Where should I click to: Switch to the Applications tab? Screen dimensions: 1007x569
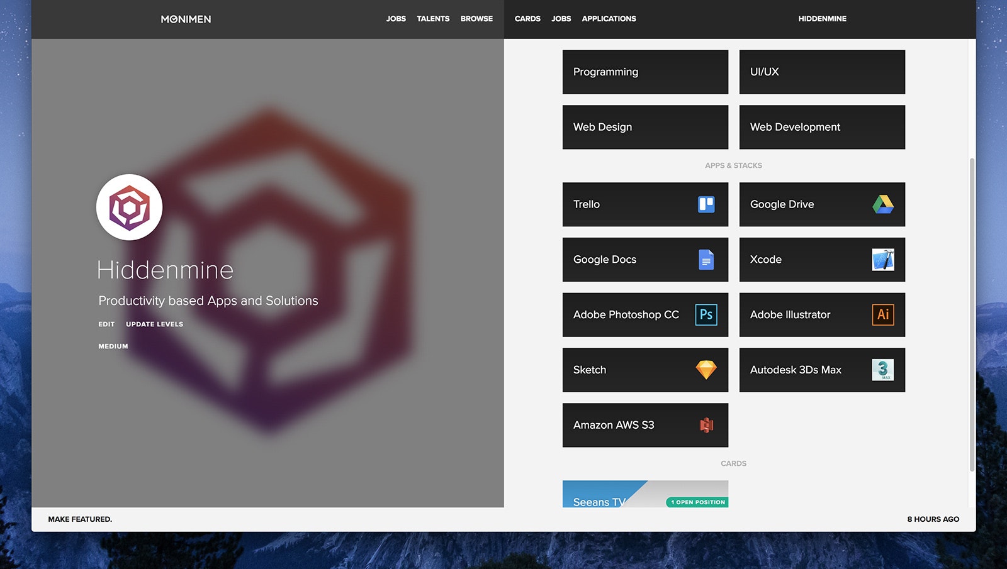coord(609,19)
